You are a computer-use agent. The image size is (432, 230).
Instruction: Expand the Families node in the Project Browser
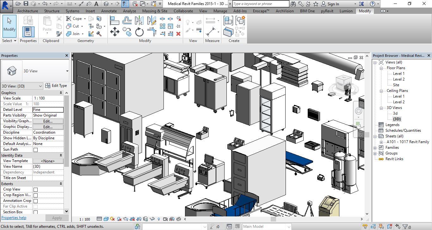[x=375, y=148]
